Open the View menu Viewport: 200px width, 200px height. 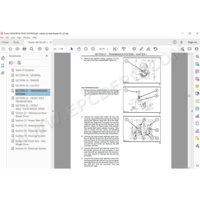click(13, 37)
